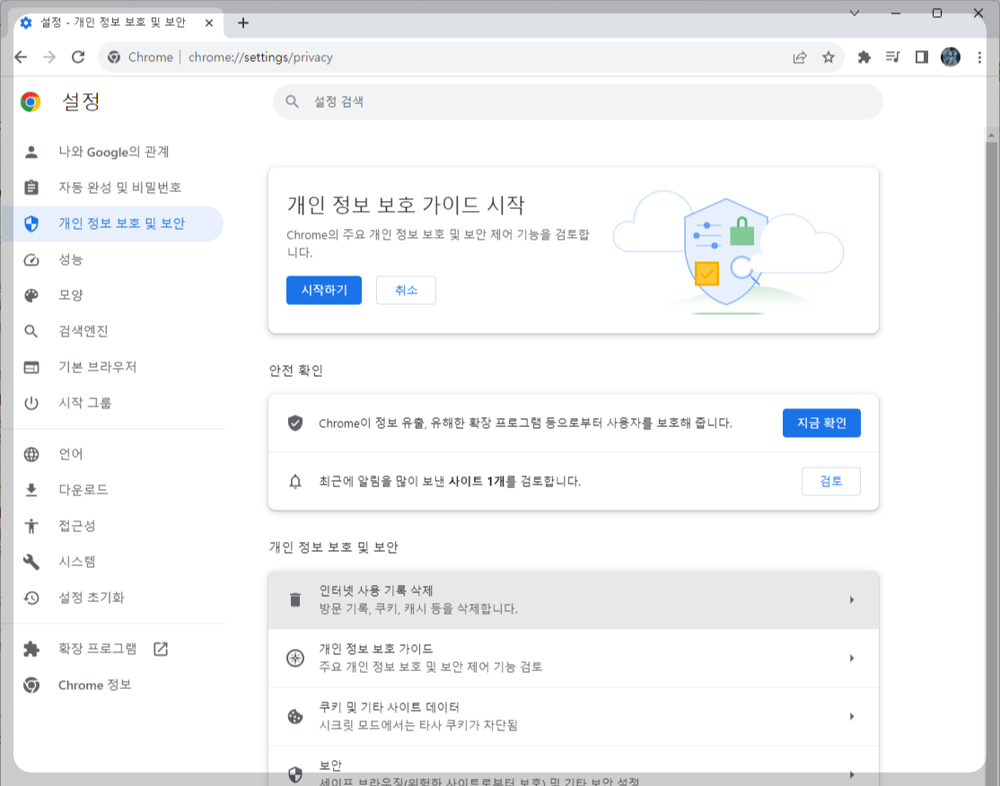Click the magnifier icon in settings search
The height and width of the screenshot is (786, 1000).
pos(292,101)
